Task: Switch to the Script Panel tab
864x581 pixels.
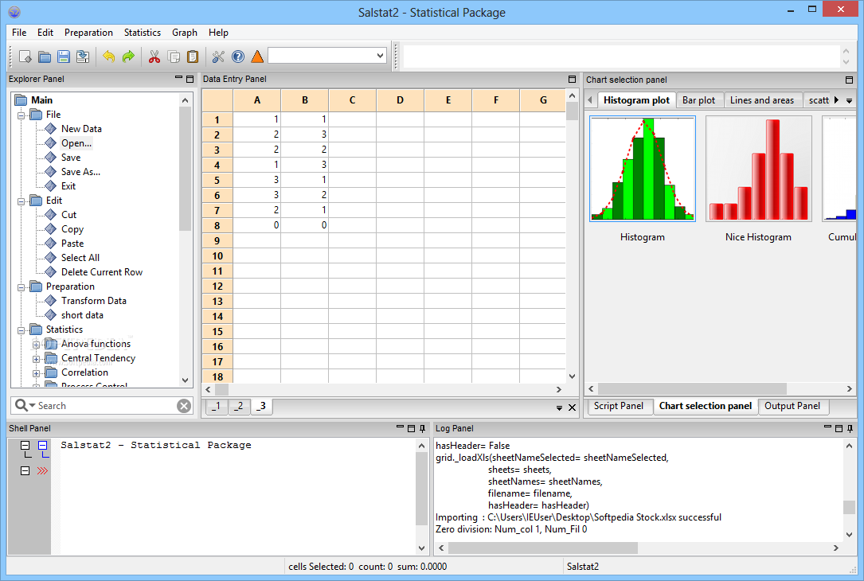Action: click(x=619, y=406)
